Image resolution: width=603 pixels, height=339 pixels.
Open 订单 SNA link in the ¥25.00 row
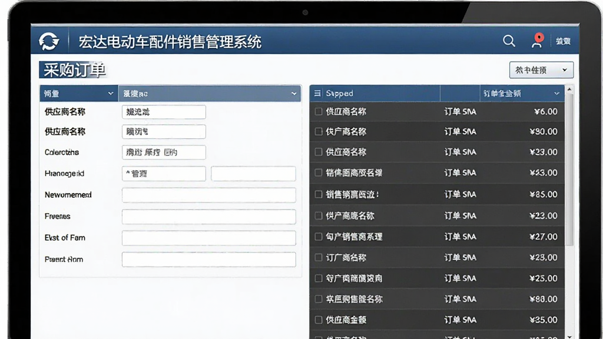pos(460,278)
